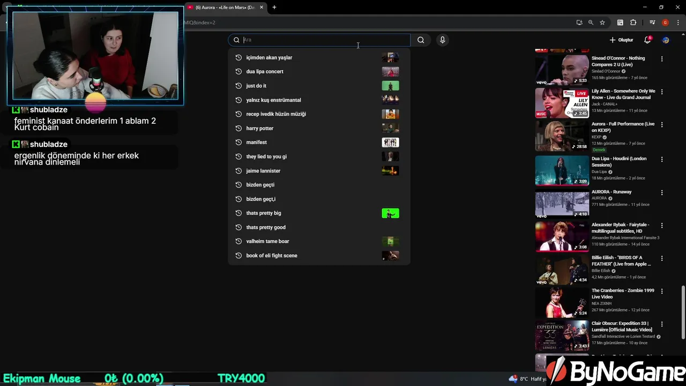Screen dimensions: 686x386
Task: Open options menu for Cranberries Zombie
Action: click(662, 291)
